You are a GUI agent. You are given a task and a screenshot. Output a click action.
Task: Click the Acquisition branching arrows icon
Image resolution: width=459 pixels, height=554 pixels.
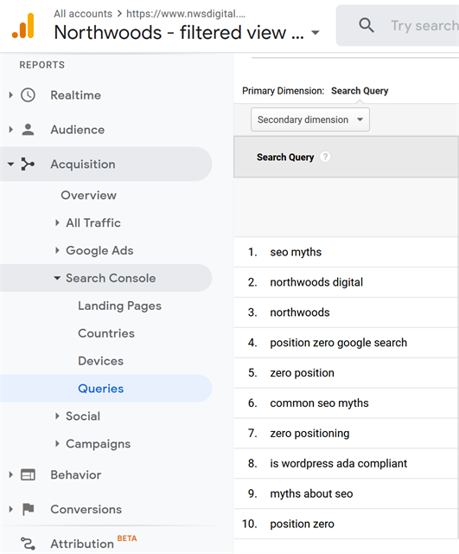tap(28, 164)
